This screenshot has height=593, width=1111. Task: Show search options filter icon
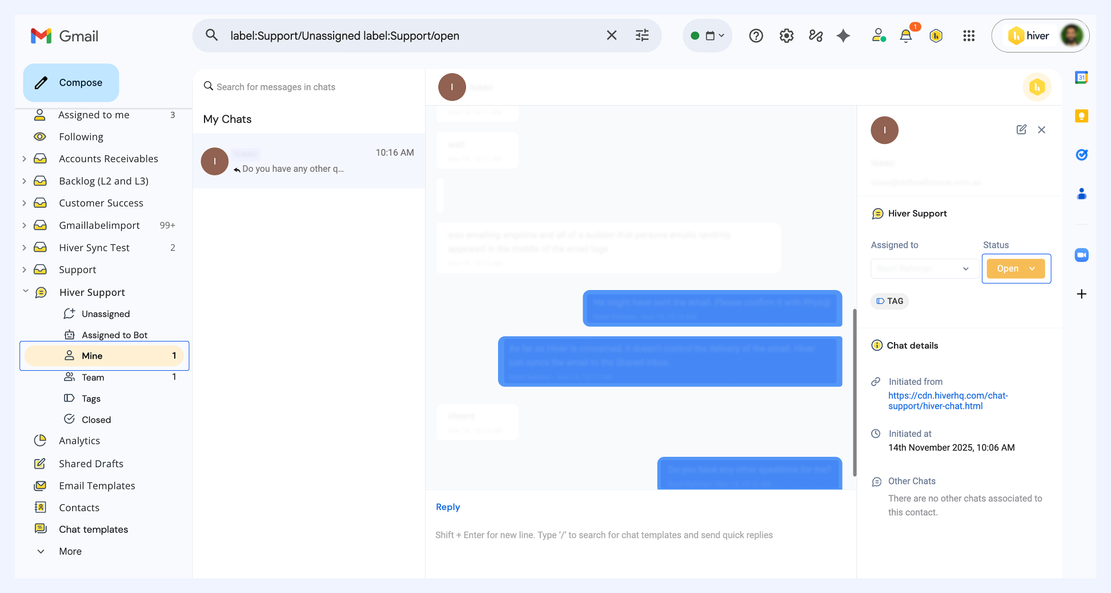point(642,36)
